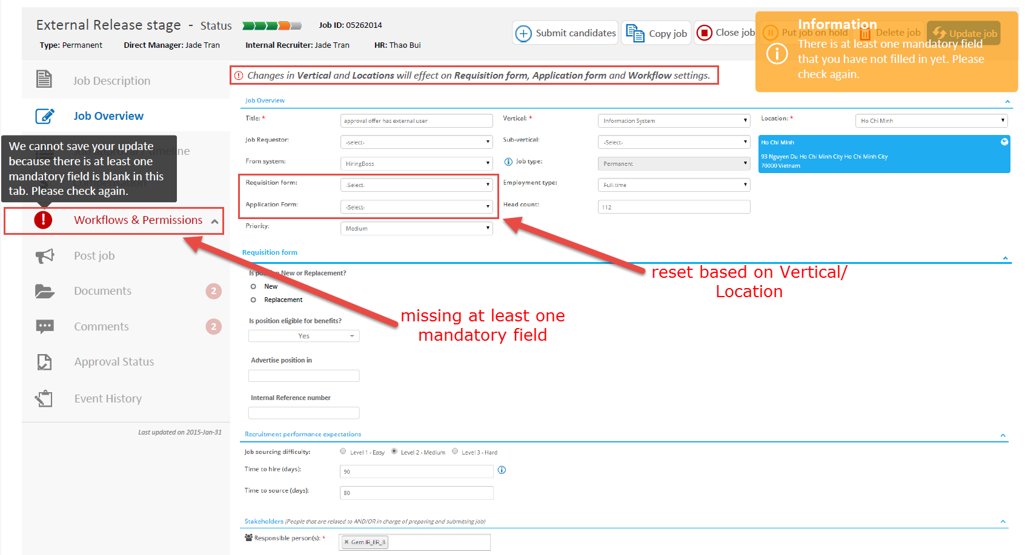Click the Comments count badge
The height and width of the screenshot is (555, 1025).
click(x=213, y=327)
